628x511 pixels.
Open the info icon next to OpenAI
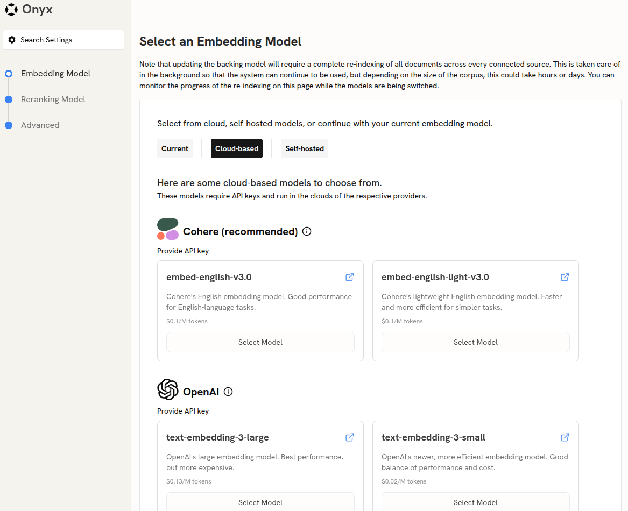tap(228, 392)
